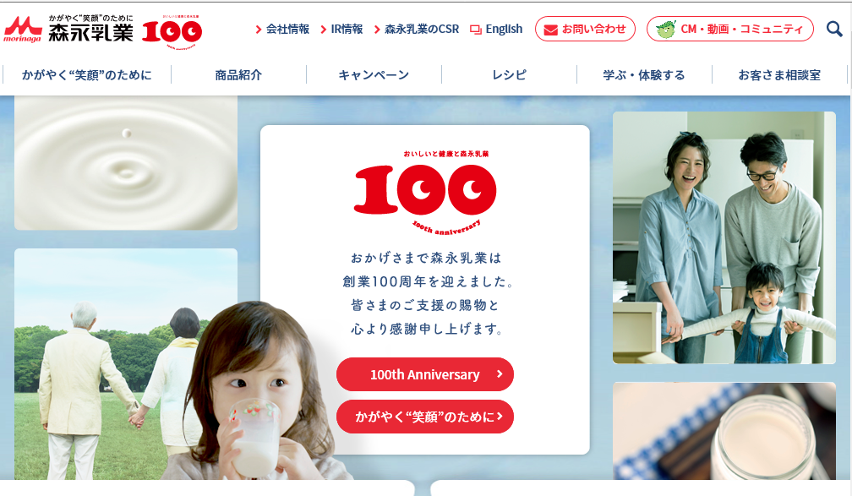Image resolution: width=852 pixels, height=496 pixels.
Task: Select the レシピ navigation tab
Action: click(x=509, y=75)
